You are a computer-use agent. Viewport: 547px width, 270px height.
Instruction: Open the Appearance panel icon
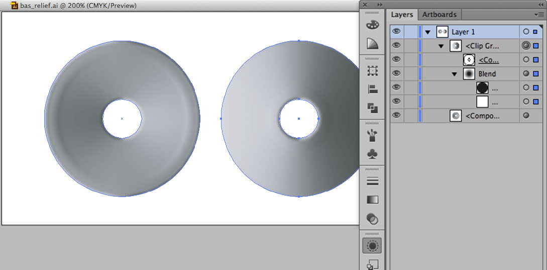click(x=372, y=246)
